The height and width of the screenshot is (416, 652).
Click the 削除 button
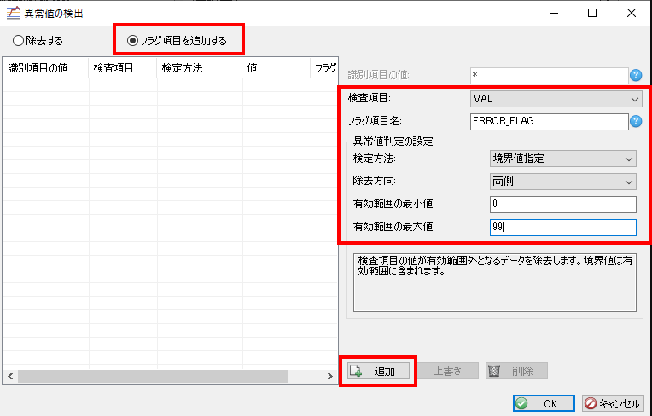click(516, 371)
